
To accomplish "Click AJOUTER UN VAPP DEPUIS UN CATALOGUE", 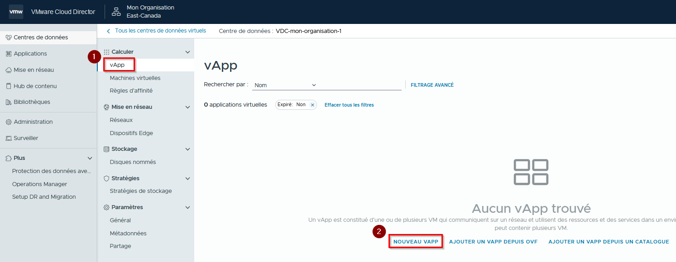I will [x=609, y=242].
